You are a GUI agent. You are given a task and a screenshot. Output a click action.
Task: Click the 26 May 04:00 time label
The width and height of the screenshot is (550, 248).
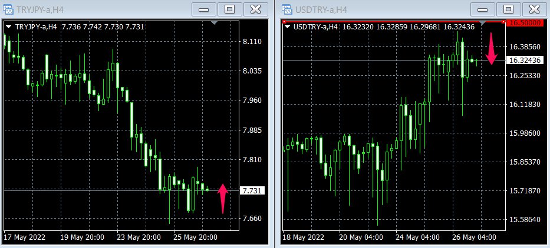pyautogui.click(x=475, y=237)
